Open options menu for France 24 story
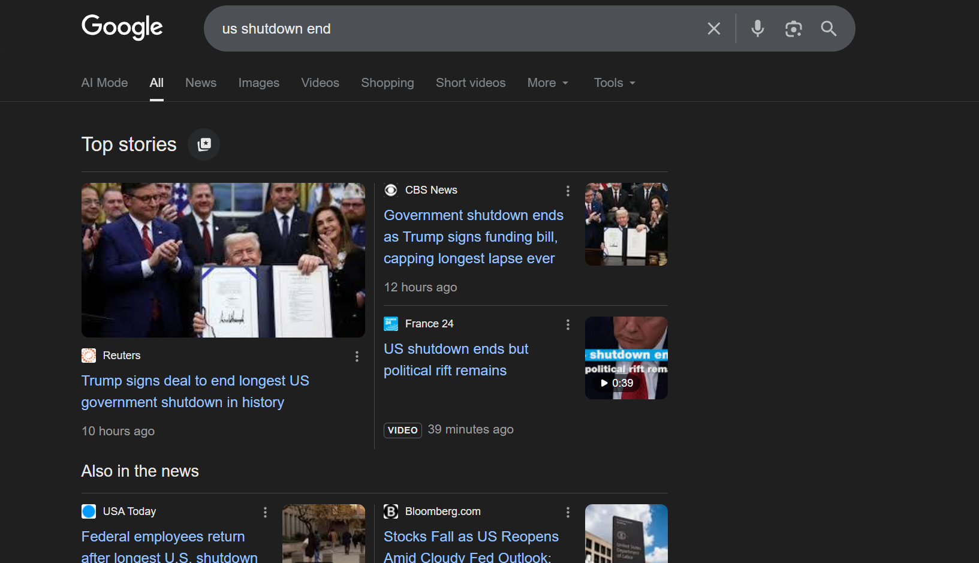This screenshot has width=979, height=563. pyautogui.click(x=568, y=324)
